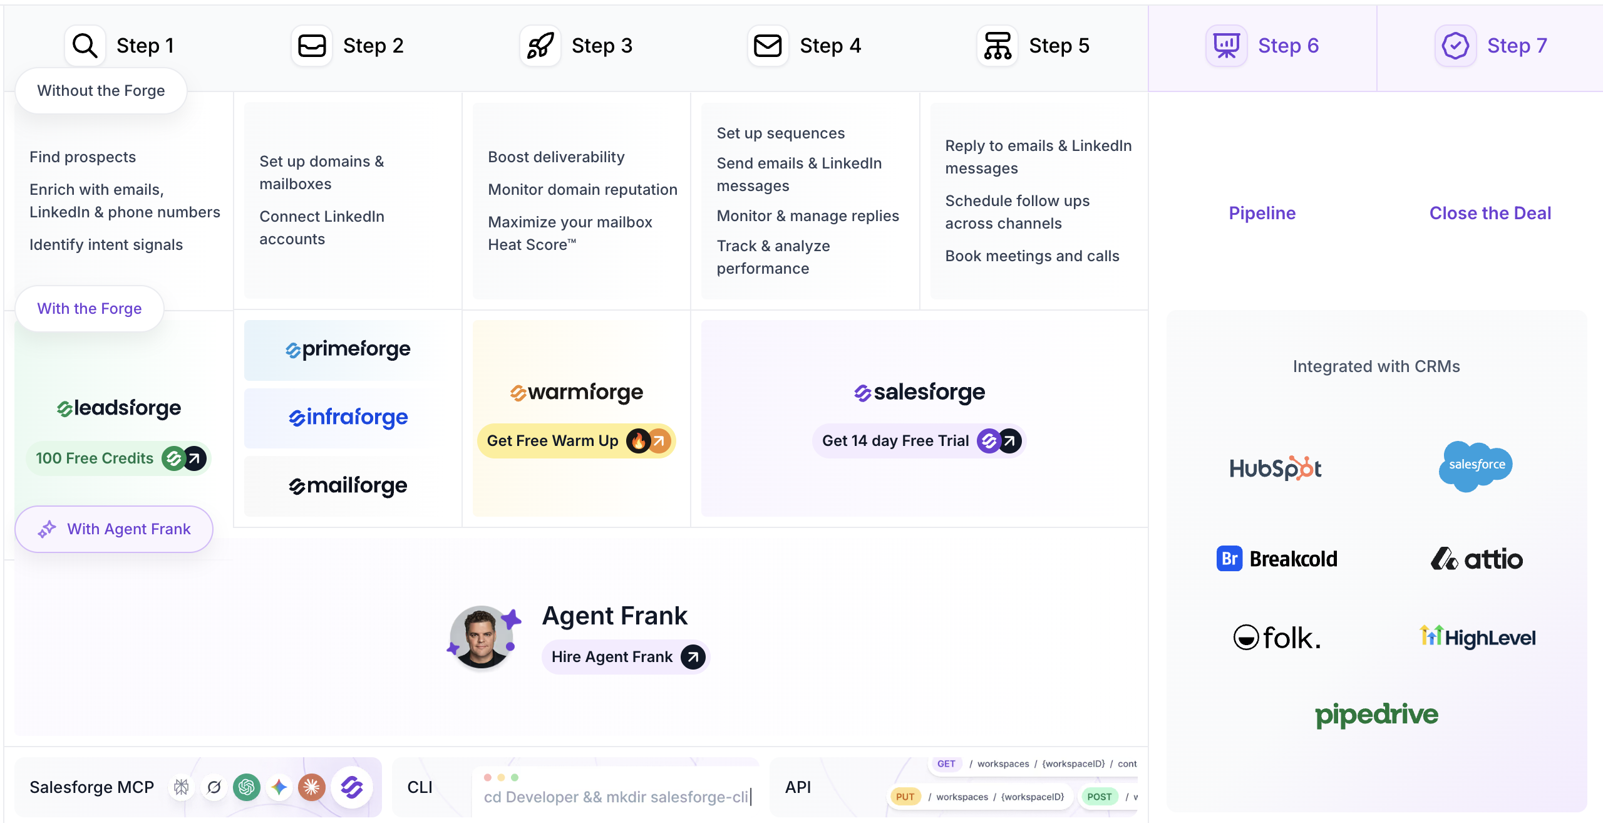Click Get Free Warm Up button

(x=577, y=441)
